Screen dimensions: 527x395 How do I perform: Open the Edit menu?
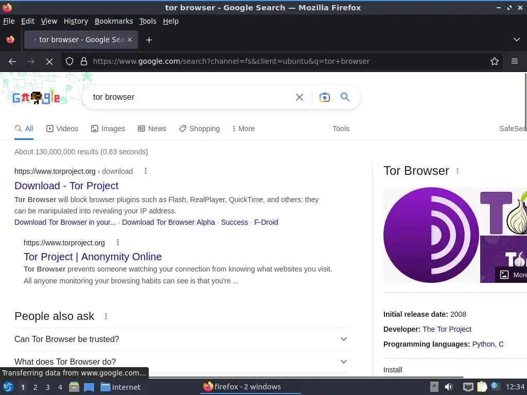click(28, 21)
